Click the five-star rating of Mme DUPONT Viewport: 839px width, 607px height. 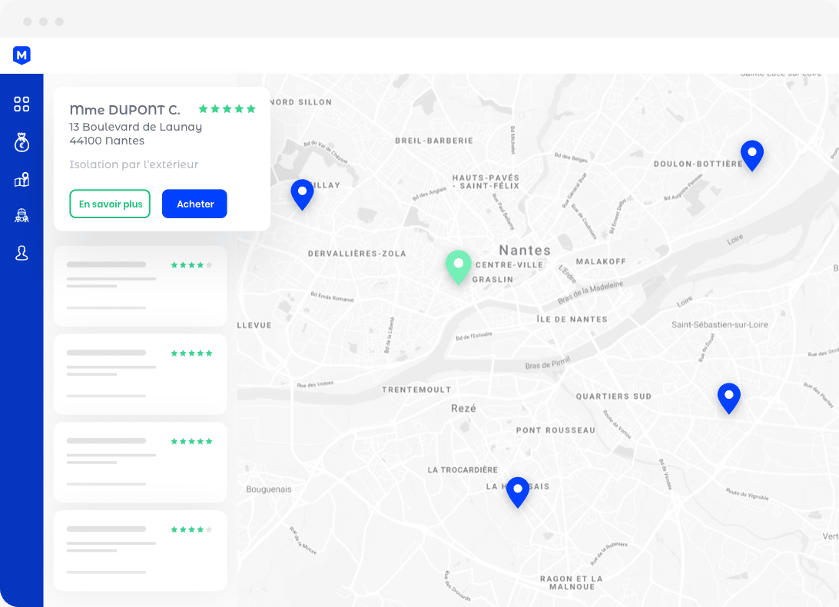coord(227,109)
